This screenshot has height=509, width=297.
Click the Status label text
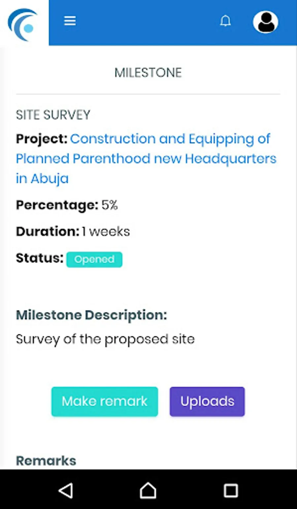coord(40,258)
